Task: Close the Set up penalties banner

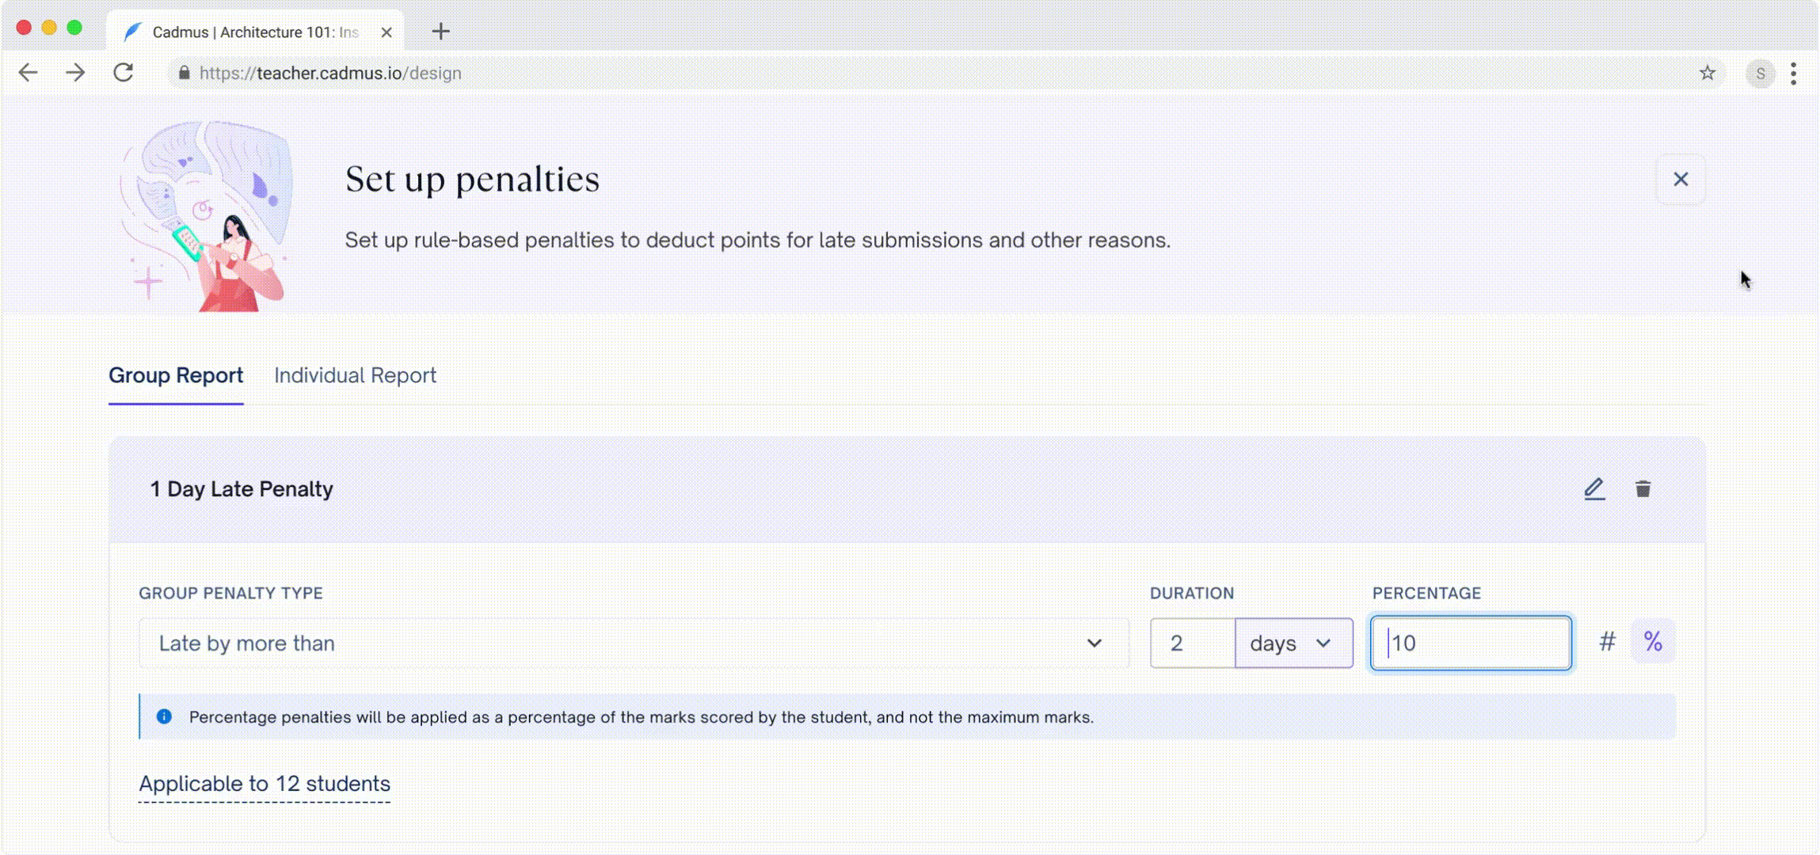Action: point(1680,180)
